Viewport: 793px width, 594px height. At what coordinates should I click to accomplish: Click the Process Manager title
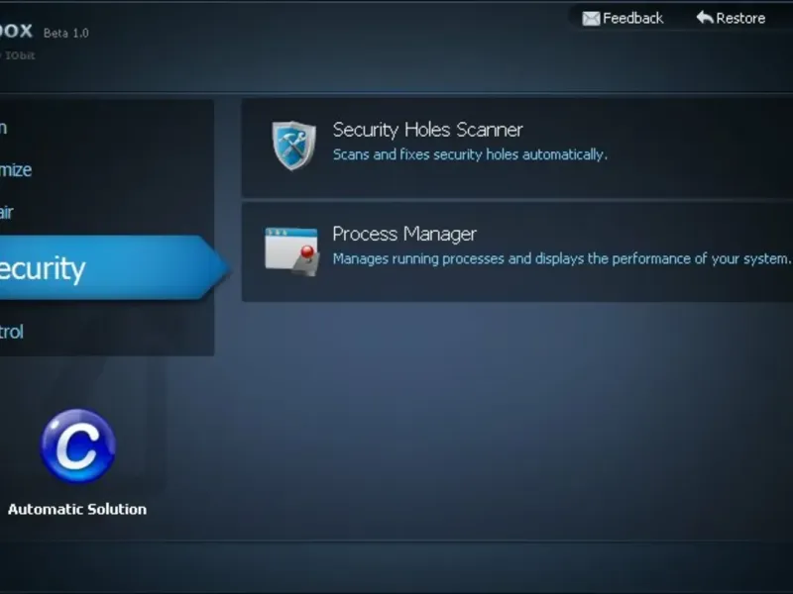tap(404, 235)
